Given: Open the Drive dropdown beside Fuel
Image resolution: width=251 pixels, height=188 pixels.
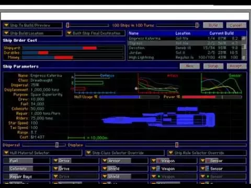Looking at the screenshot, I should point(75,161).
